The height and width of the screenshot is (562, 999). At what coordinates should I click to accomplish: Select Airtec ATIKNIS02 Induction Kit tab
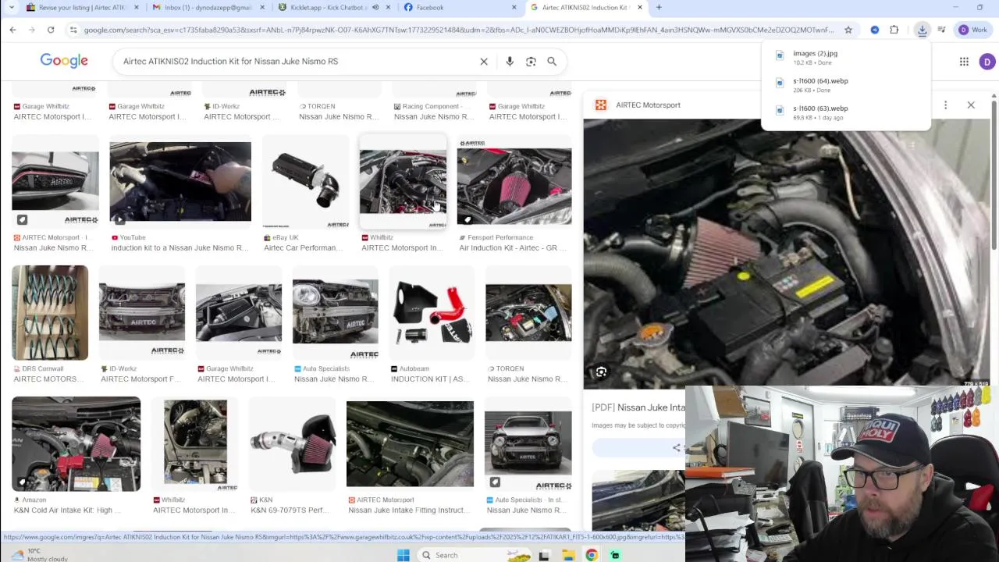(585, 8)
